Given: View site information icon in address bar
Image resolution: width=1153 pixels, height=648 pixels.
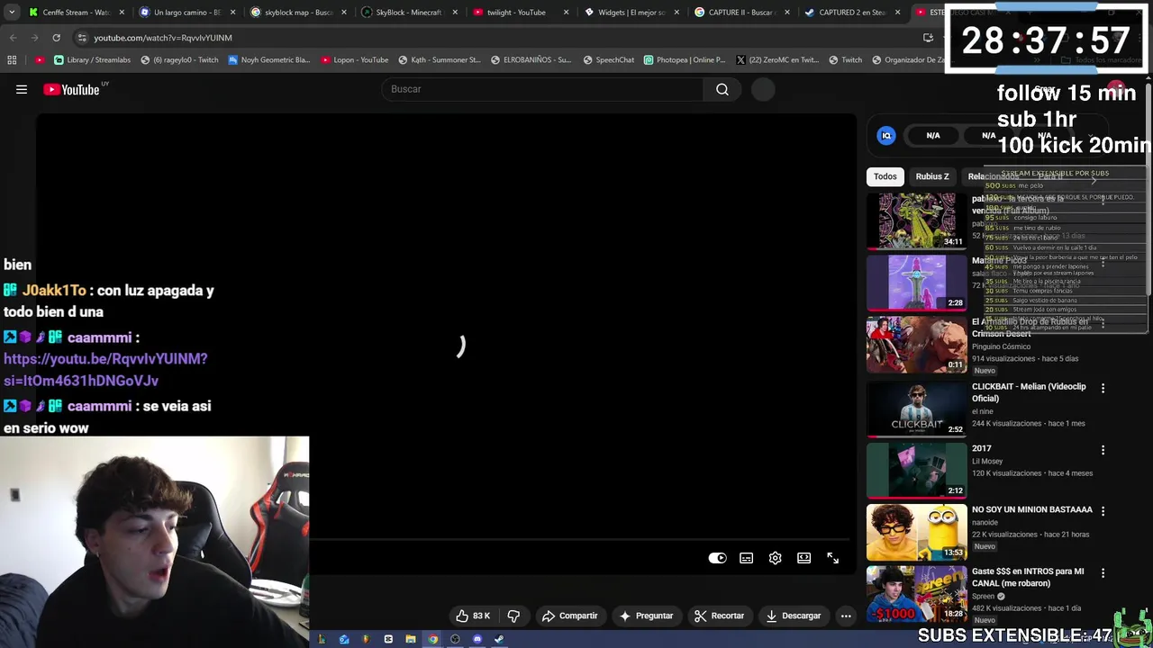Looking at the screenshot, I should (x=81, y=38).
